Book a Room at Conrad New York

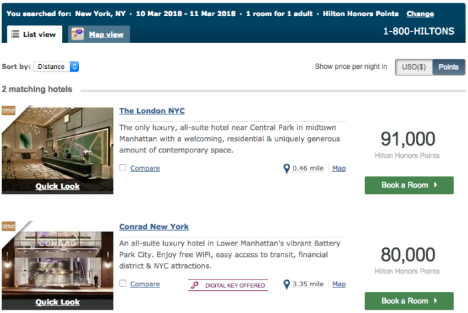click(409, 301)
